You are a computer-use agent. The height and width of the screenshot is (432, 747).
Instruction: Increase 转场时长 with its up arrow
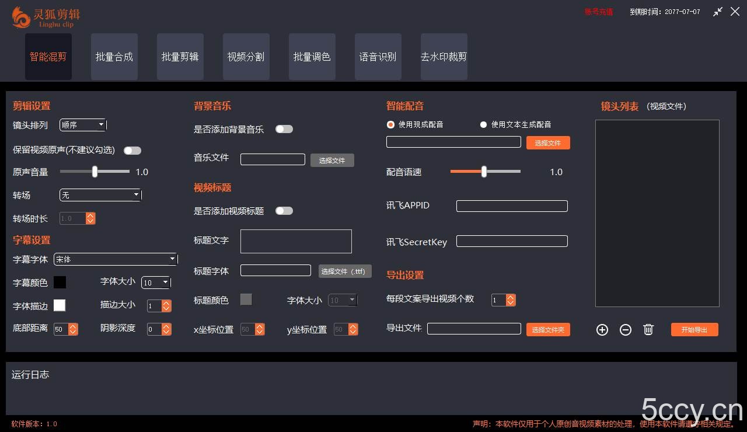90,215
